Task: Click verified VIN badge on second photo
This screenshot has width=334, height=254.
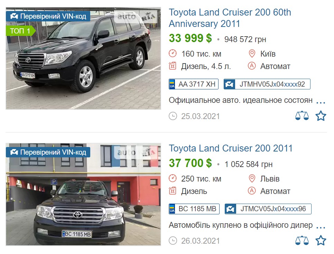Action: click(x=48, y=152)
